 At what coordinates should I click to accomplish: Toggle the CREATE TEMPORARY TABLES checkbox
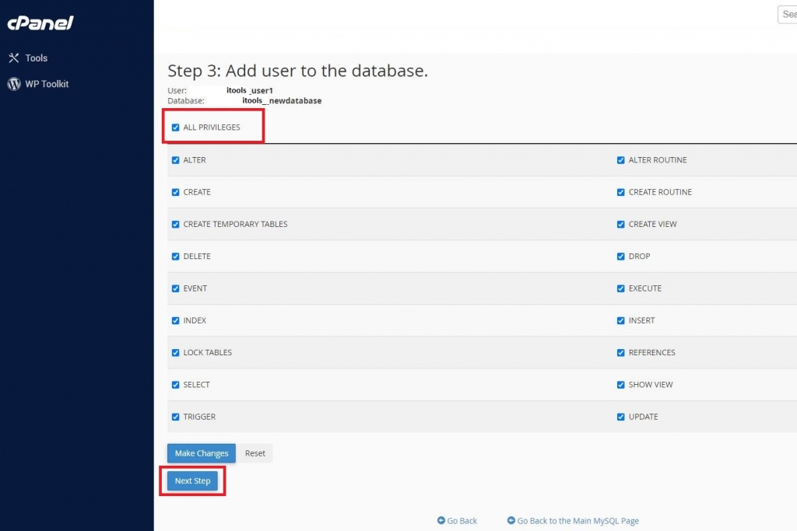(175, 225)
